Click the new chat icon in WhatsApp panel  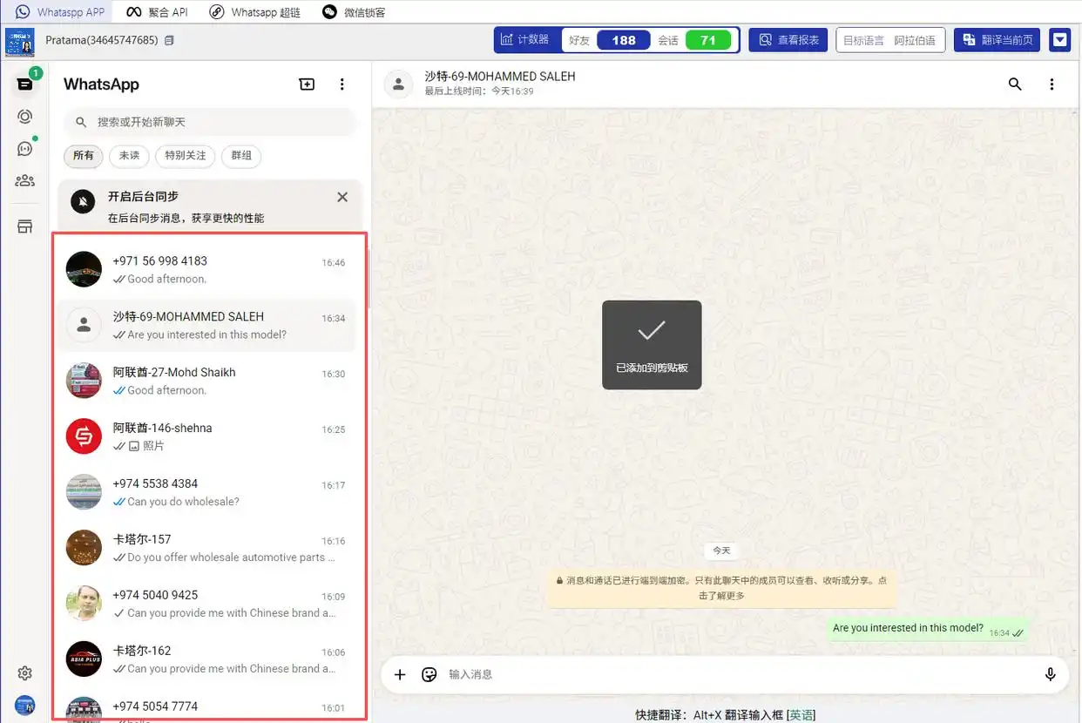click(x=307, y=84)
